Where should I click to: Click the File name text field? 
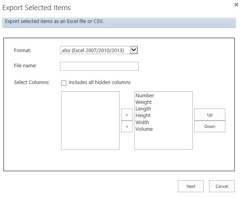point(99,67)
